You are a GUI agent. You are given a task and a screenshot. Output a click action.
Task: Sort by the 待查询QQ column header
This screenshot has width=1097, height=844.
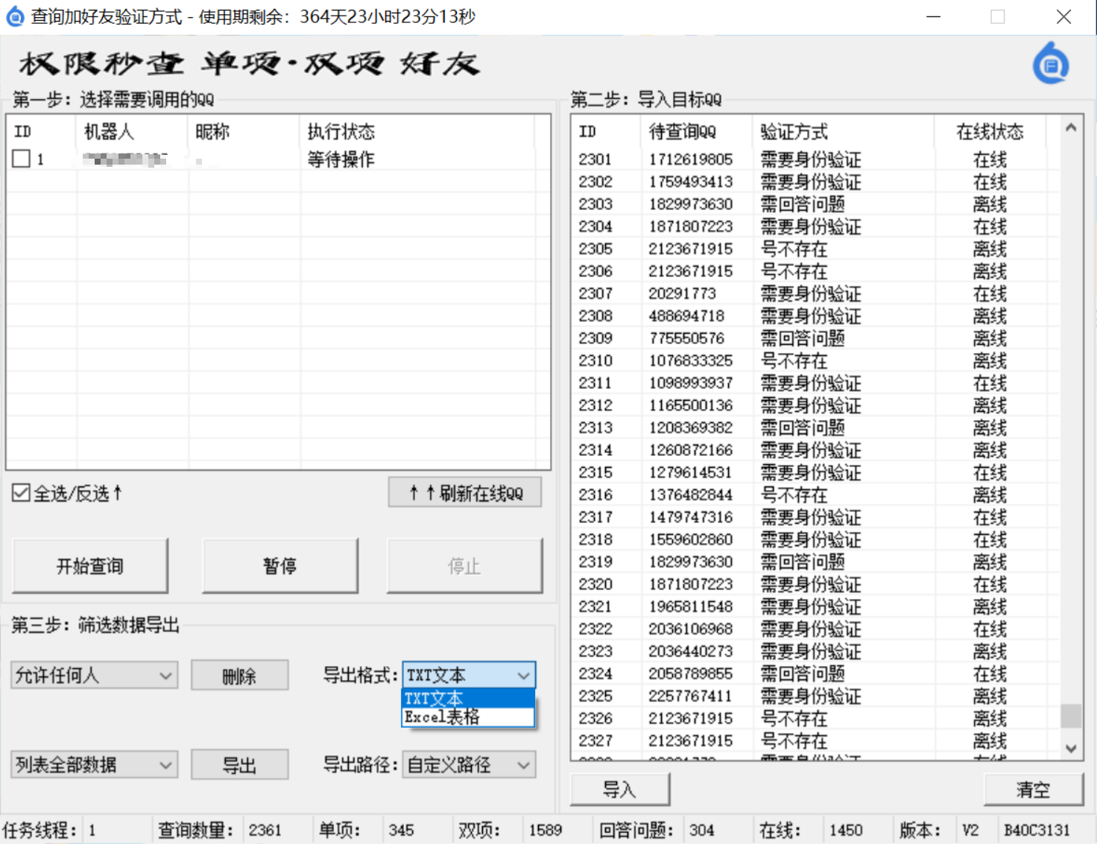(696, 132)
